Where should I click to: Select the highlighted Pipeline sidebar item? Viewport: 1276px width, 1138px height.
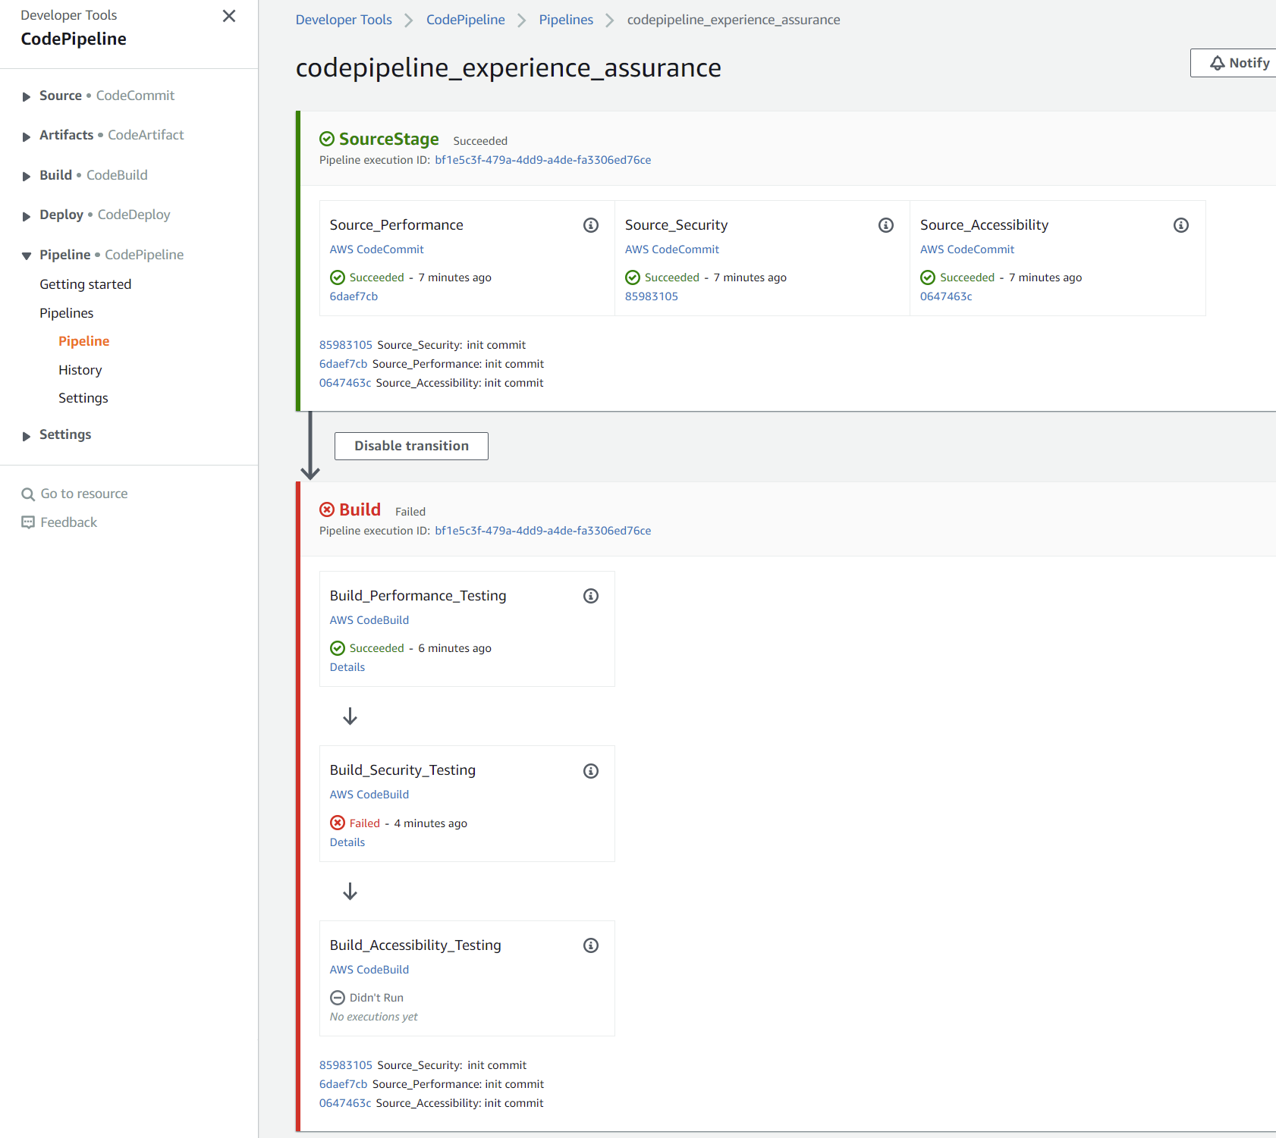[84, 341]
